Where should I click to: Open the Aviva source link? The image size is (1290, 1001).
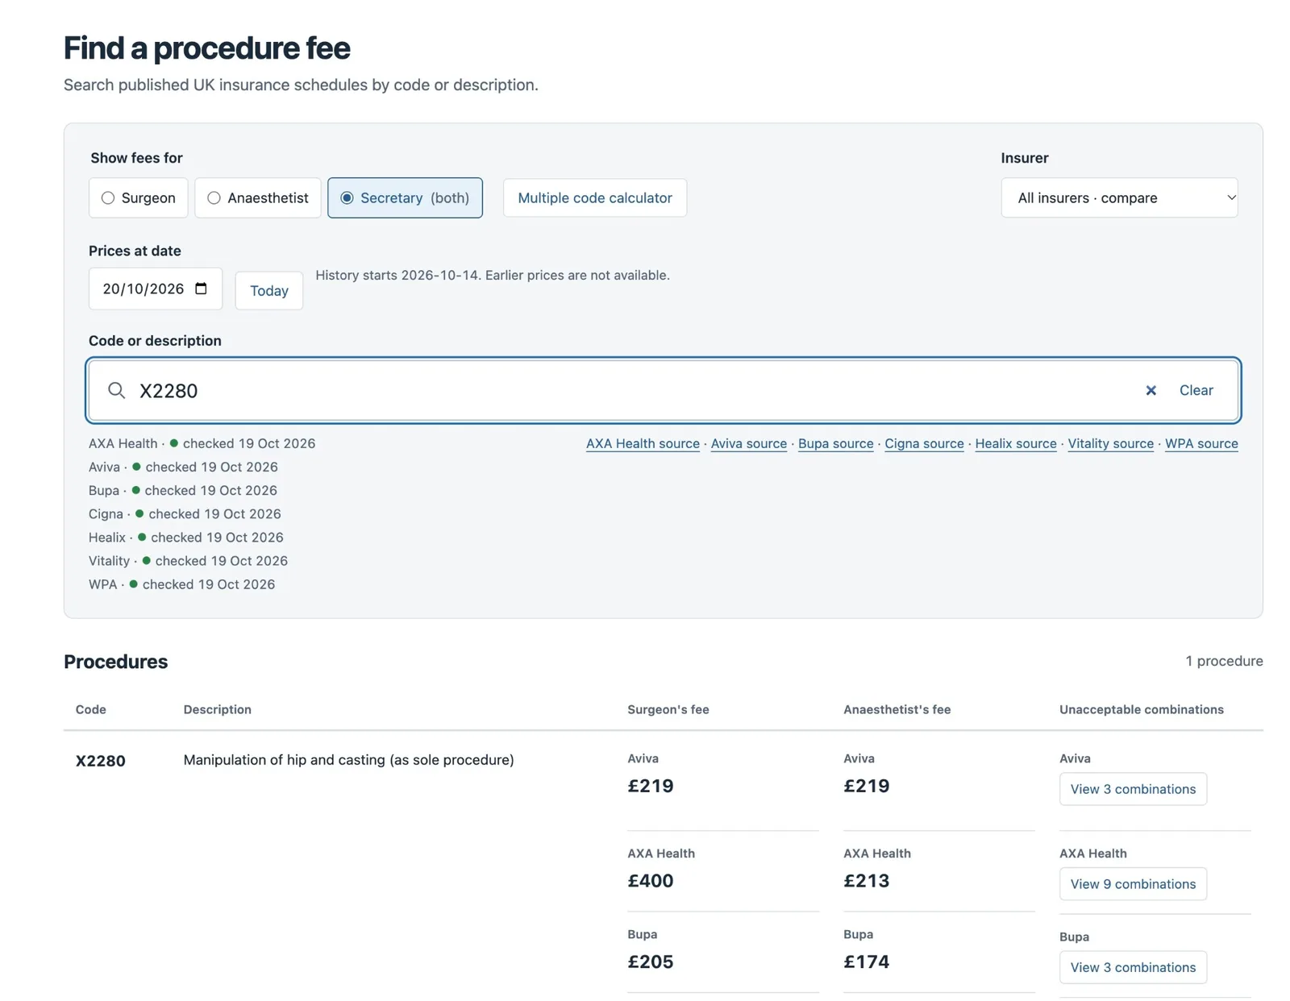point(748,444)
